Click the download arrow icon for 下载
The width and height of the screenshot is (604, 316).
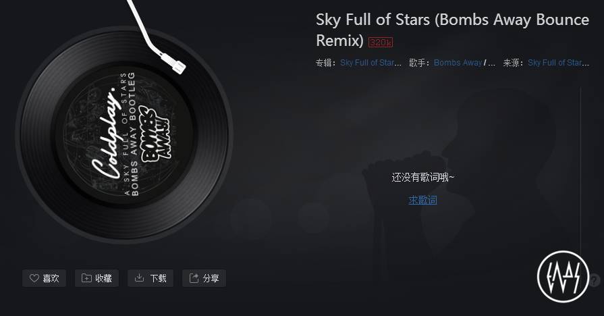point(139,278)
